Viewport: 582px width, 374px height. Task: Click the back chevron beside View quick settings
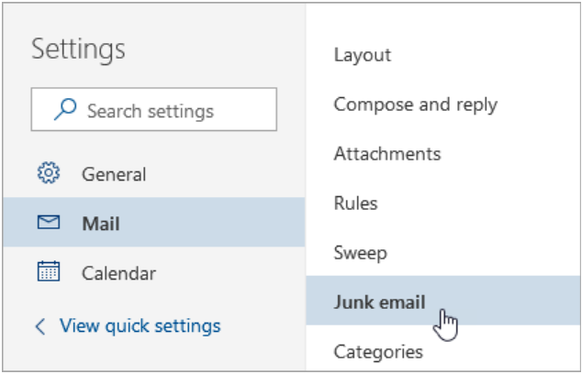(39, 325)
